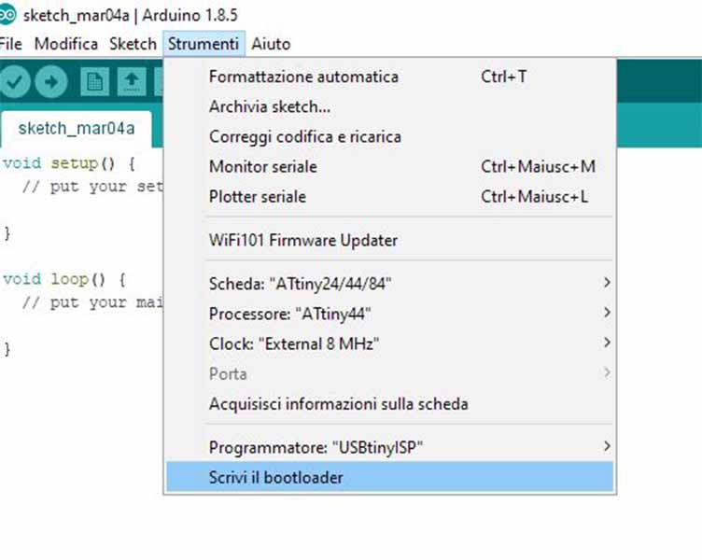The height and width of the screenshot is (560, 702).
Task: Expand the Clock "External 8 MHz" submenu
Action: click(x=389, y=343)
